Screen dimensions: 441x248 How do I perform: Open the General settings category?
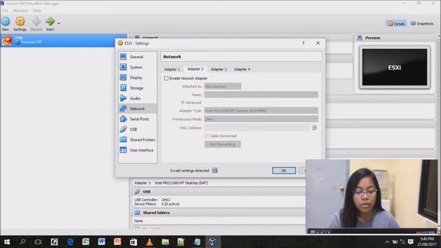point(138,56)
